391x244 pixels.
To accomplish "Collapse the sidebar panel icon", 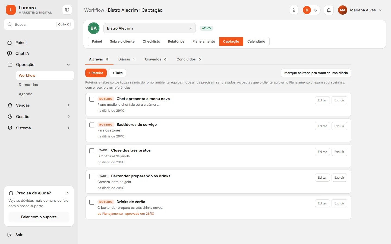I will pyautogui.click(x=67, y=10).
